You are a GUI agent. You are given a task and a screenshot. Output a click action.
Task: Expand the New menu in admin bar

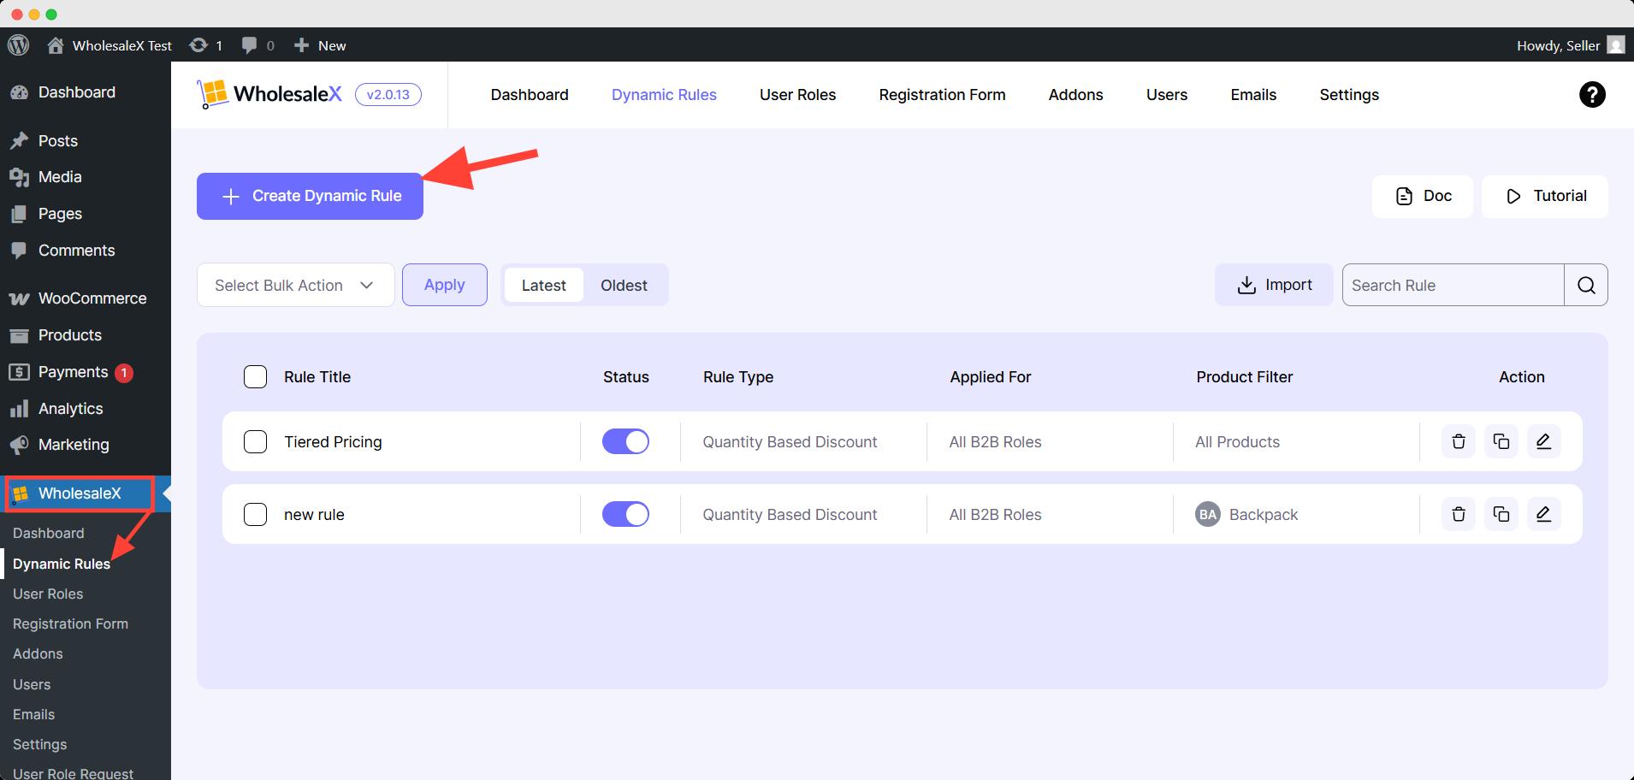click(320, 45)
